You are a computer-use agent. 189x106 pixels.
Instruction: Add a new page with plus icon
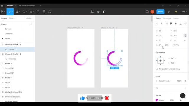[x=31, y=24]
